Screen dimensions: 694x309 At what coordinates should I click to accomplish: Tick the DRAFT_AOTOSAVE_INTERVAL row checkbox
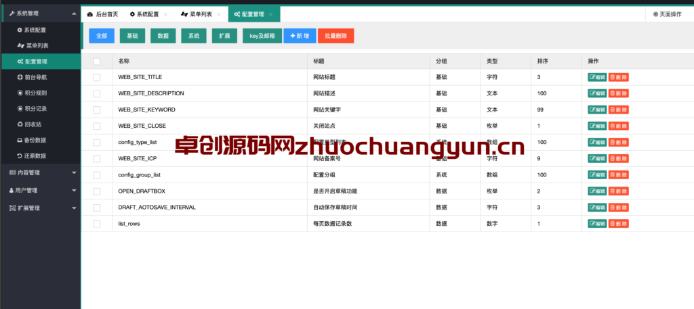coord(96,208)
